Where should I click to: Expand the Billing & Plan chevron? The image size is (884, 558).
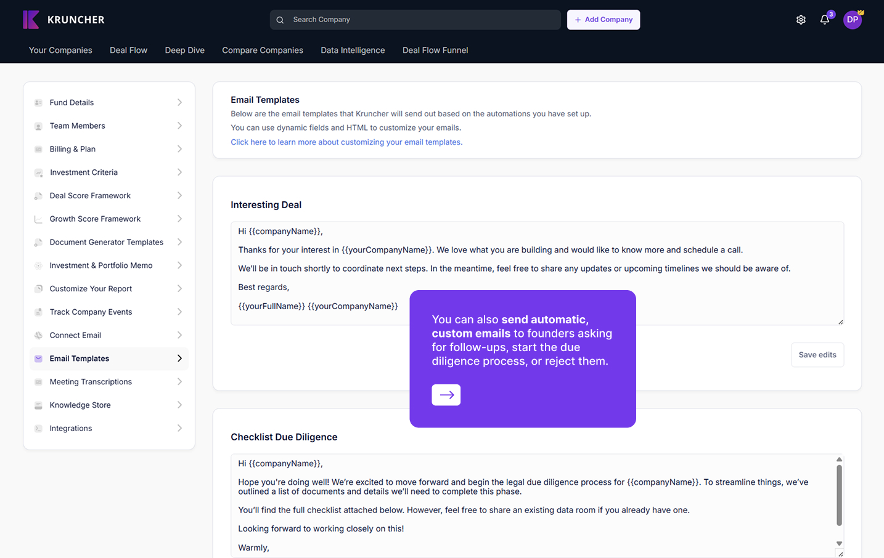coord(179,149)
